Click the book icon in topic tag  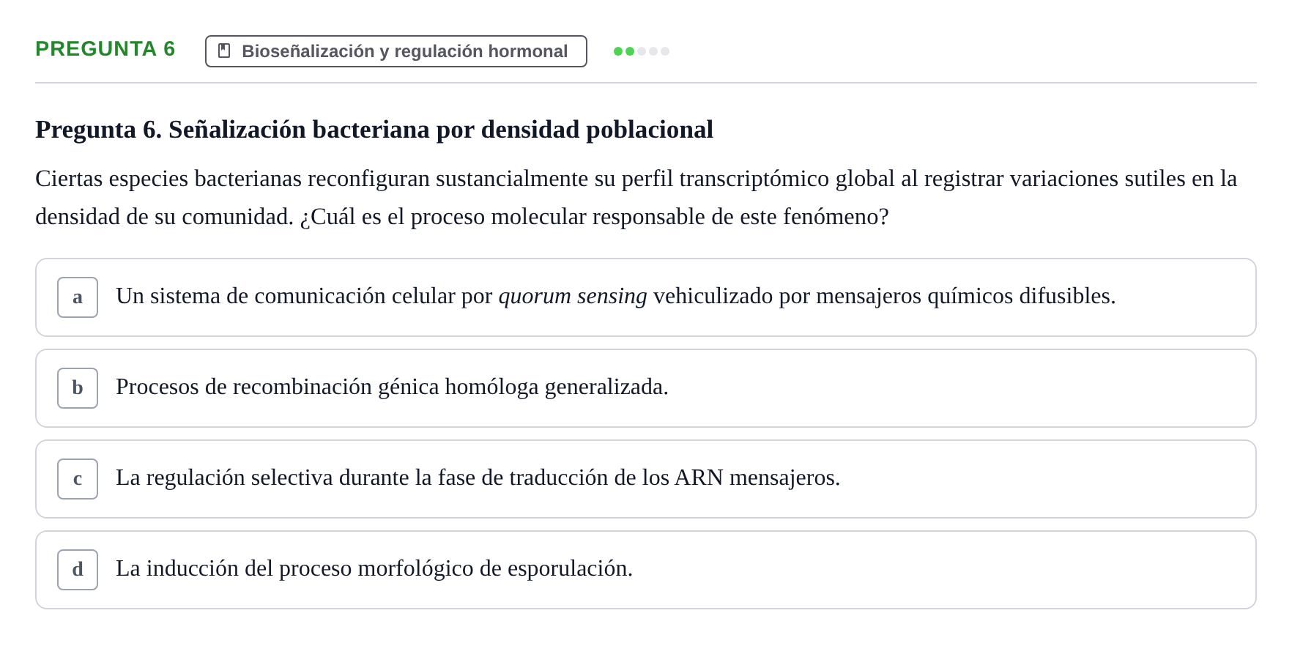(x=224, y=51)
